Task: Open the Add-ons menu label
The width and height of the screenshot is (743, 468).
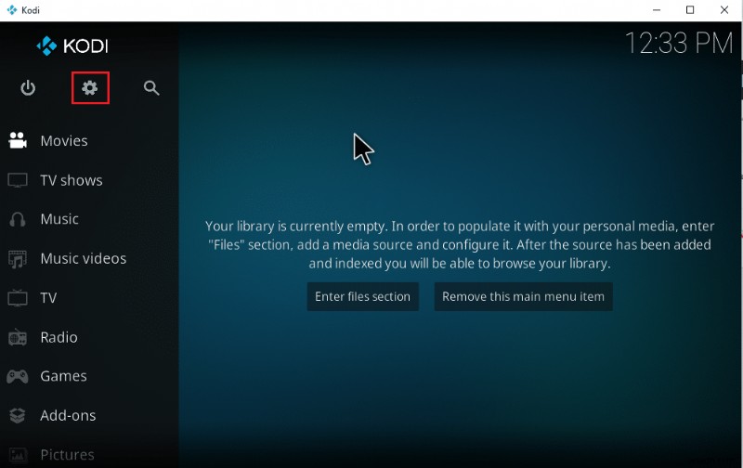Action: click(68, 415)
